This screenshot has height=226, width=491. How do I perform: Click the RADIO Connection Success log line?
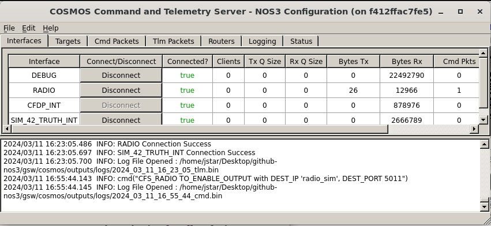[x=107, y=144]
